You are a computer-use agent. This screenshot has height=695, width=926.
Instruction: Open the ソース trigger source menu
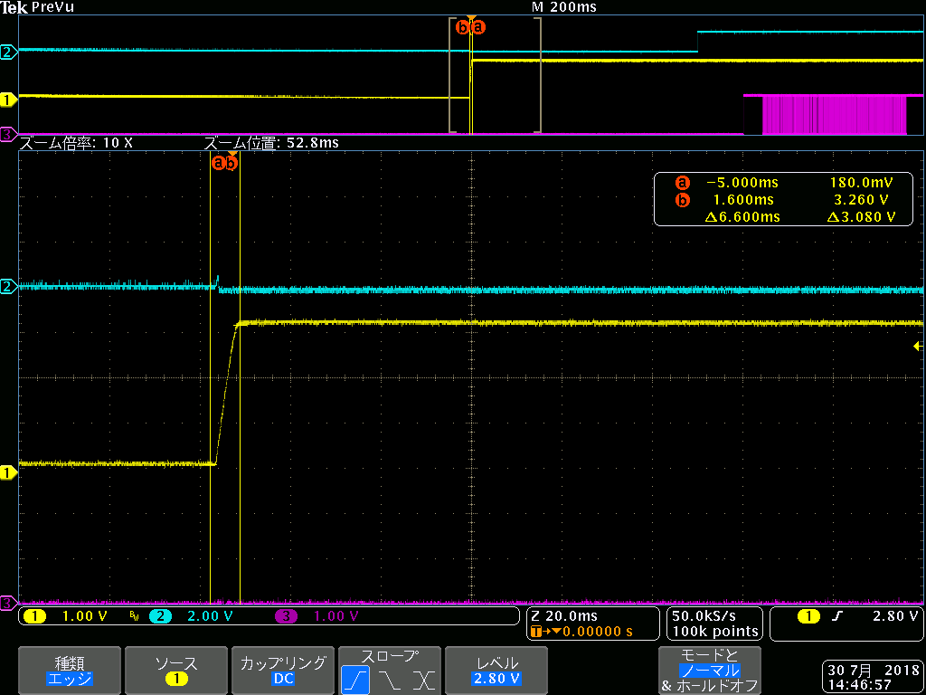[176, 671]
